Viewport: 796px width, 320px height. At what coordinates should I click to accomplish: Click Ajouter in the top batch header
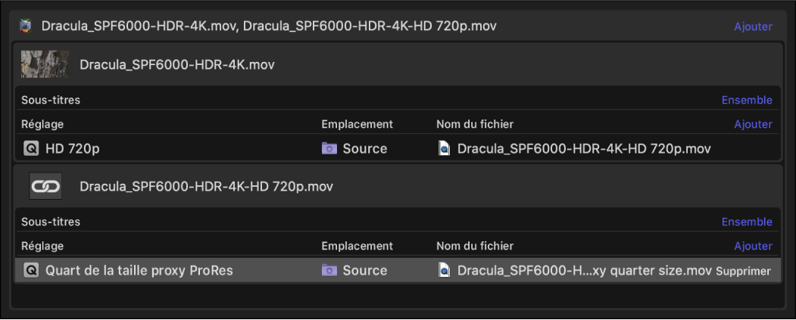coord(753,26)
